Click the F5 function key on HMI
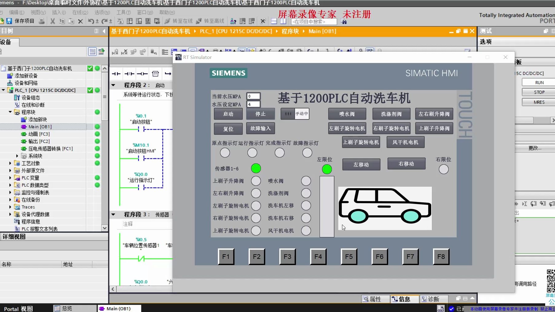555x312 pixels. click(349, 256)
